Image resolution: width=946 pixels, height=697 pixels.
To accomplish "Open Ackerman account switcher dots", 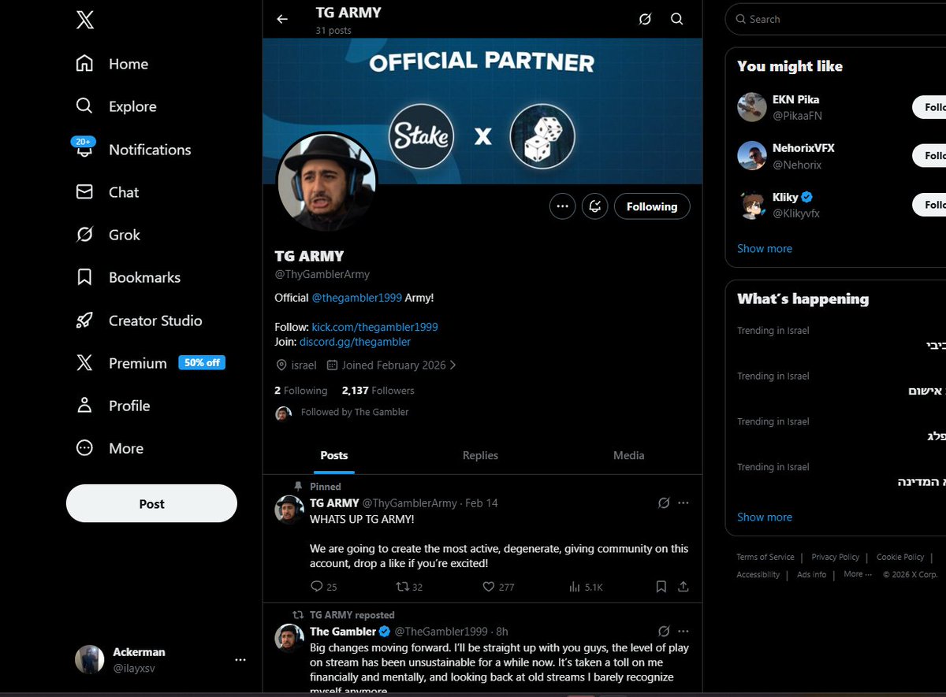I will pyautogui.click(x=240, y=659).
